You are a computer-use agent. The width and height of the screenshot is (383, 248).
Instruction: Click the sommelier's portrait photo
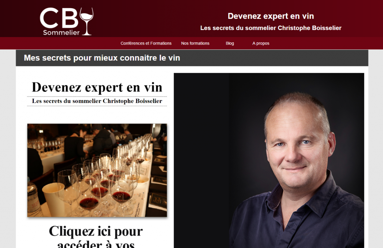click(x=269, y=160)
